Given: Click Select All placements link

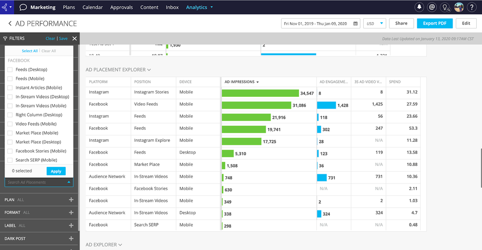Looking at the screenshot, I should 29,51.
